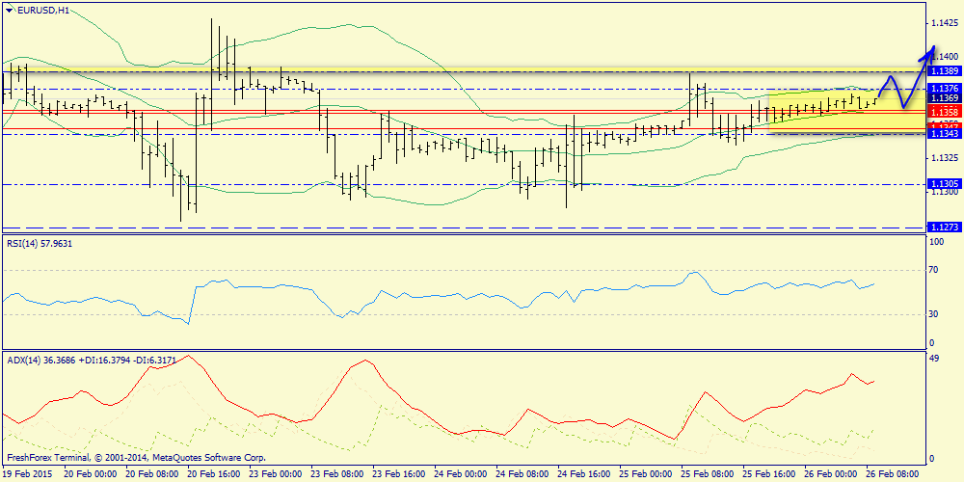964x482 pixels.
Task: Click the 19 Feb 2015 date label
Action: 27,474
